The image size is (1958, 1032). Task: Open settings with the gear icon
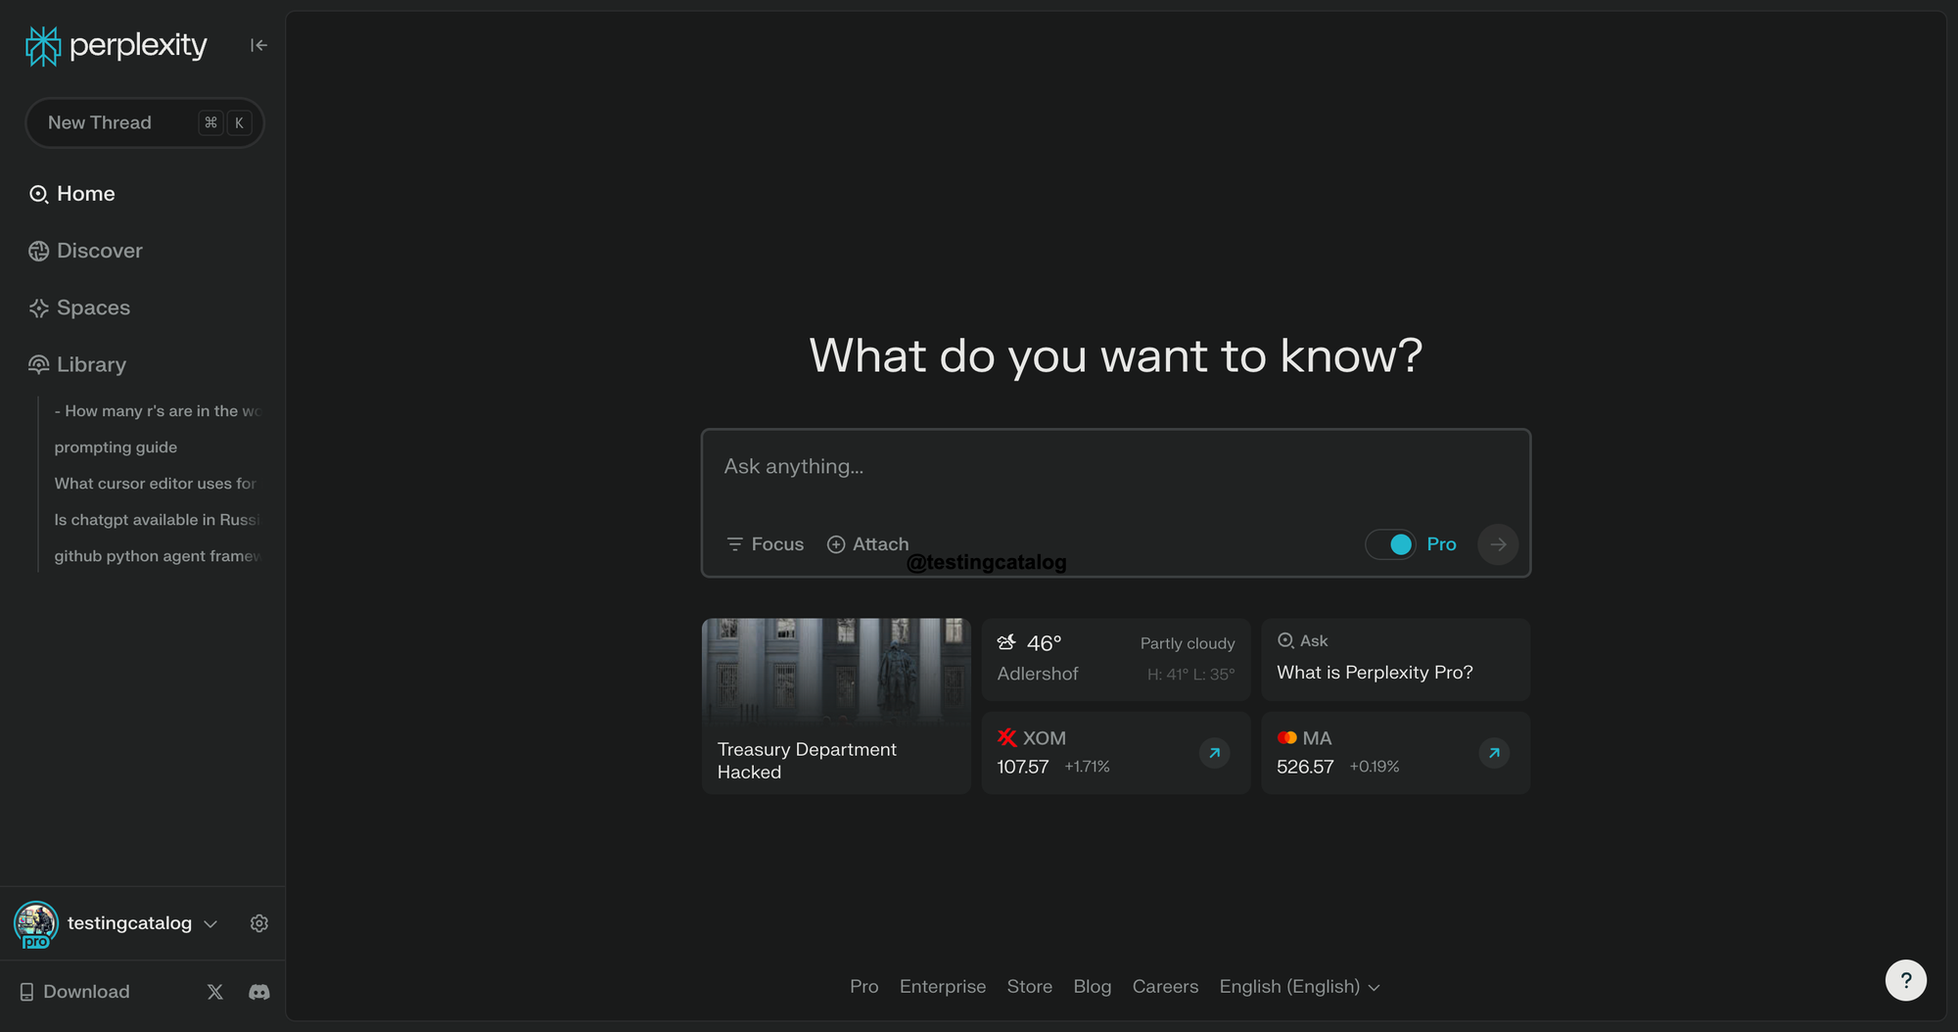tap(258, 922)
